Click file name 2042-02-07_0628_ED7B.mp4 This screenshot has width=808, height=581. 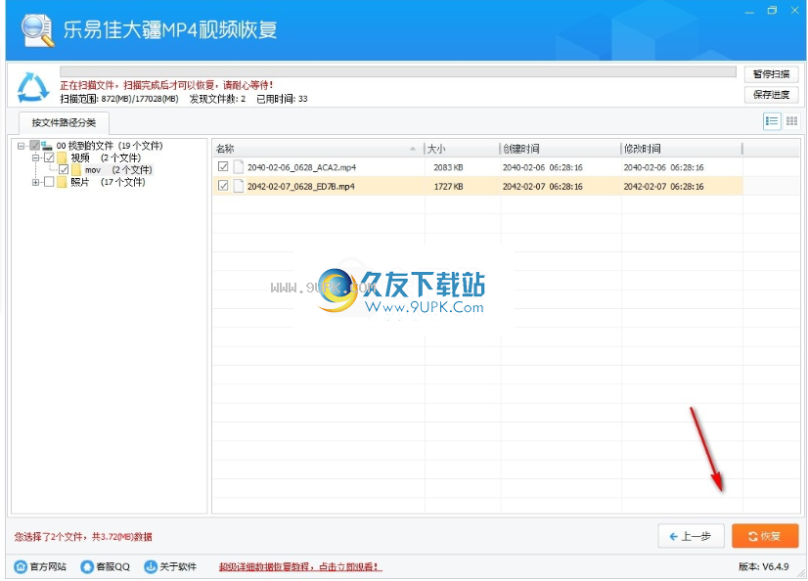[x=301, y=187]
